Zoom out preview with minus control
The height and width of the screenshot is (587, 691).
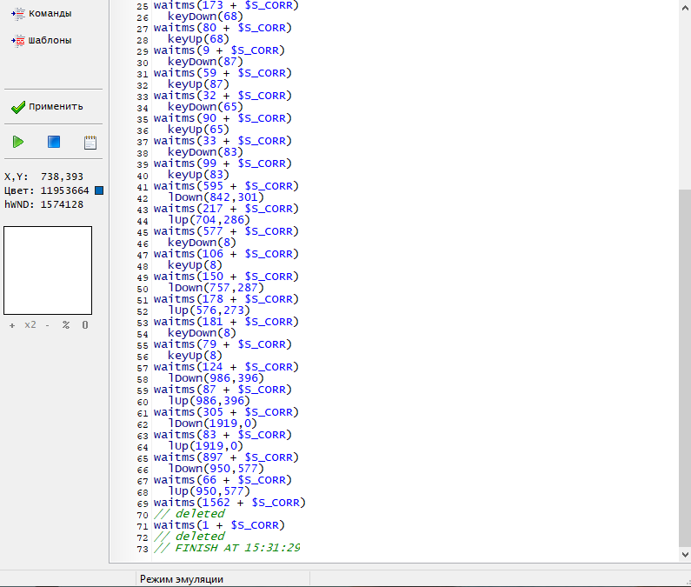[x=48, y=325]
